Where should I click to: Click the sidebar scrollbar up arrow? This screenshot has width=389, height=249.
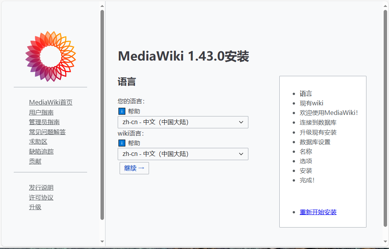[102, 6]
